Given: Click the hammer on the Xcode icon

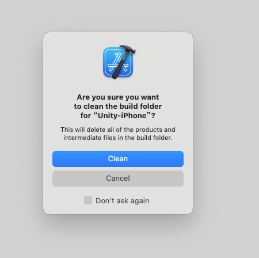Looking at the screenshot, I should point(123,62).
